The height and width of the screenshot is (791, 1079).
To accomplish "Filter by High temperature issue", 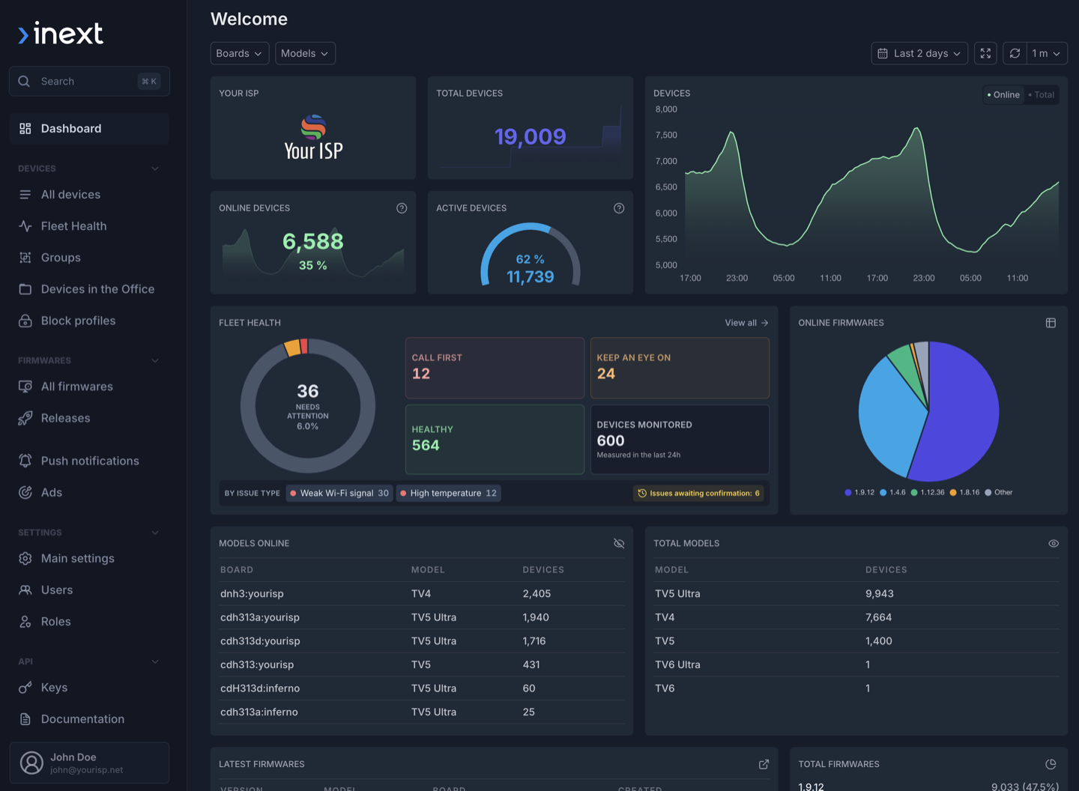I will [449, 493].
